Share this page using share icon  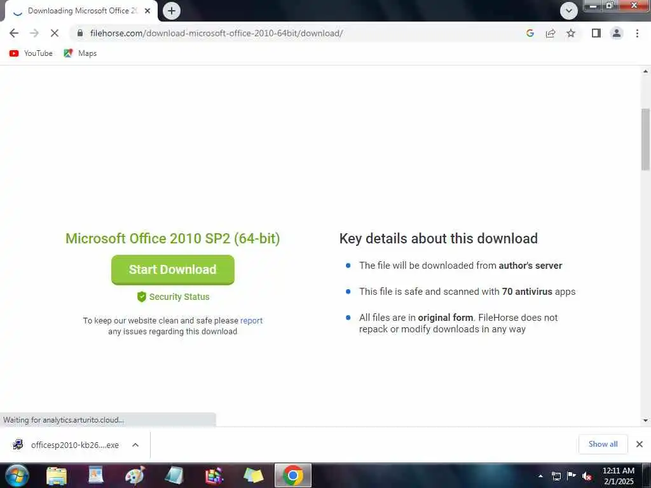click(x=551, y=33)
